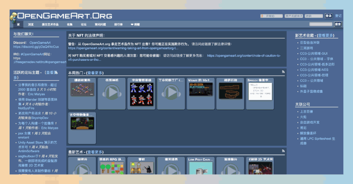This screenshot has width=353, height=184.
Task: Open CC0 – 公共领域 – 字体 collection link
Action: pos(316,59)
